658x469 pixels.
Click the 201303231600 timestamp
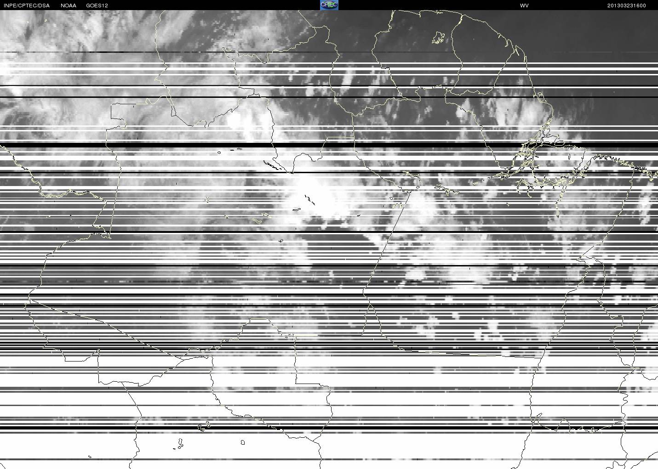[x=627, y=6]
